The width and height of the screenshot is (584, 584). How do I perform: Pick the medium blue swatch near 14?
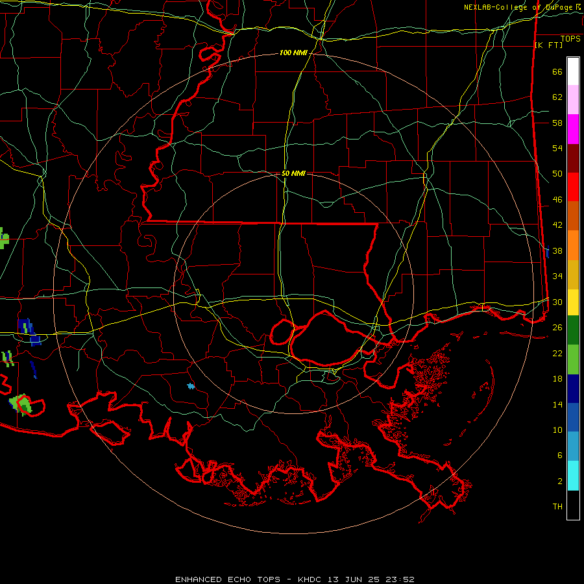(x=573, y=417)
